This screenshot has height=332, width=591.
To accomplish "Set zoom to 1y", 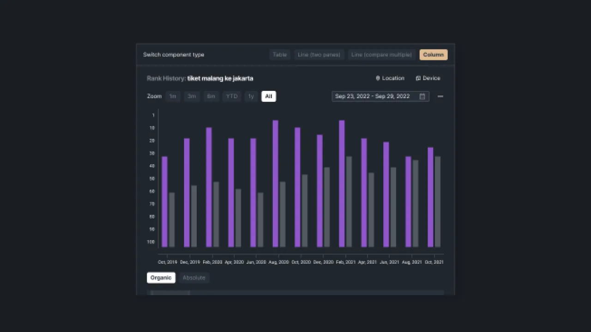I will pos(251,96).
